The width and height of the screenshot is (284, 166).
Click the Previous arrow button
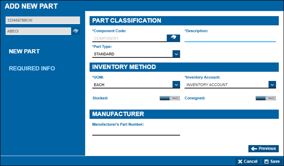click(263, 149)
